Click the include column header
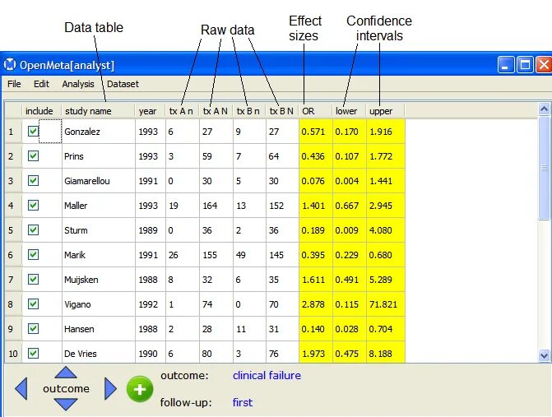Viewport: 552px width, 417px height. (42, 111)
